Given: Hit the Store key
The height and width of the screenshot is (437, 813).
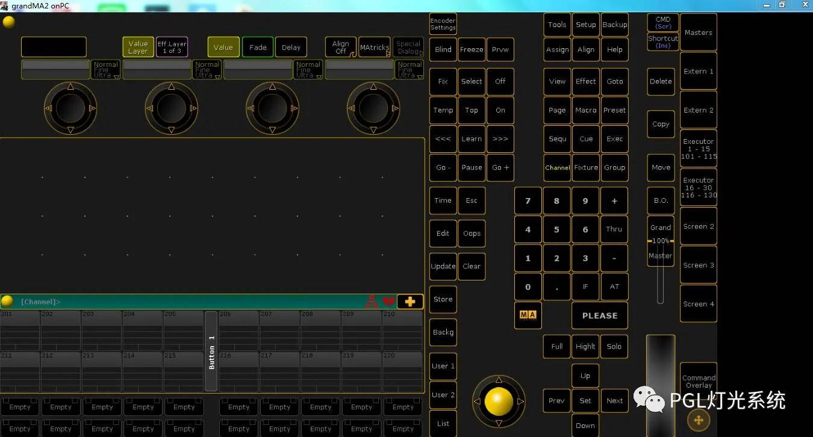Looking at the screenshot, I should pos(443,299).
